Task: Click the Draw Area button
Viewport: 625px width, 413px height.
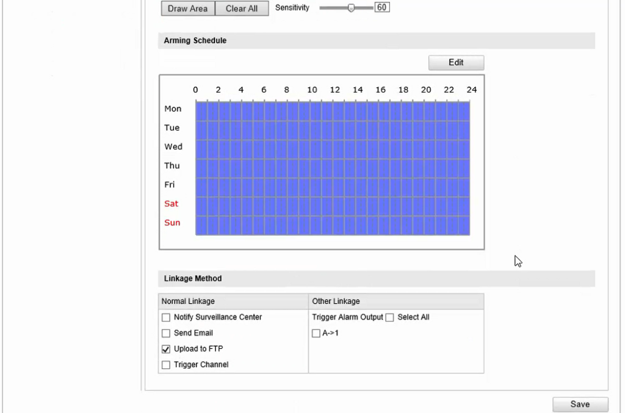Action: coord(187,8)
